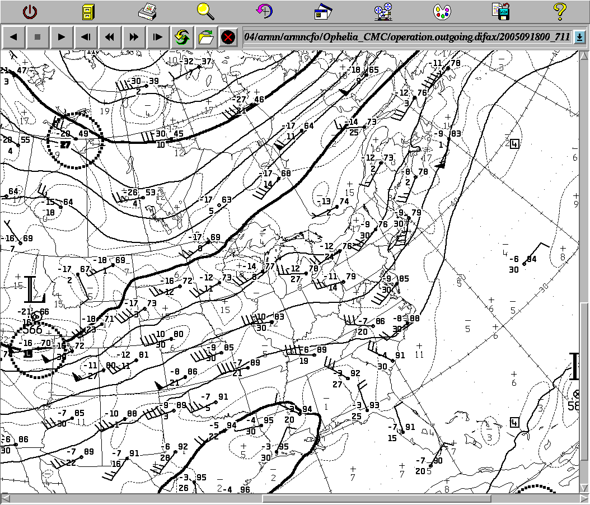Click the red X cancel button

point(228,38)
